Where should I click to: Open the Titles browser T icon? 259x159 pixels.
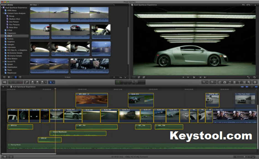(239, 82)
